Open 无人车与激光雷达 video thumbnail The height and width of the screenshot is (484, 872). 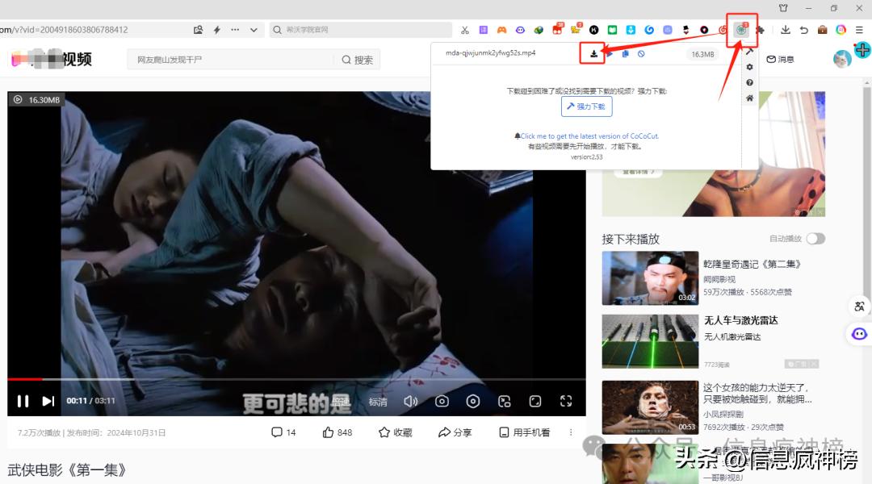pos(650,341)
